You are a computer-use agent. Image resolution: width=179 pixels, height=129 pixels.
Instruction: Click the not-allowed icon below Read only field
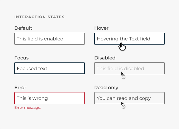124,107
